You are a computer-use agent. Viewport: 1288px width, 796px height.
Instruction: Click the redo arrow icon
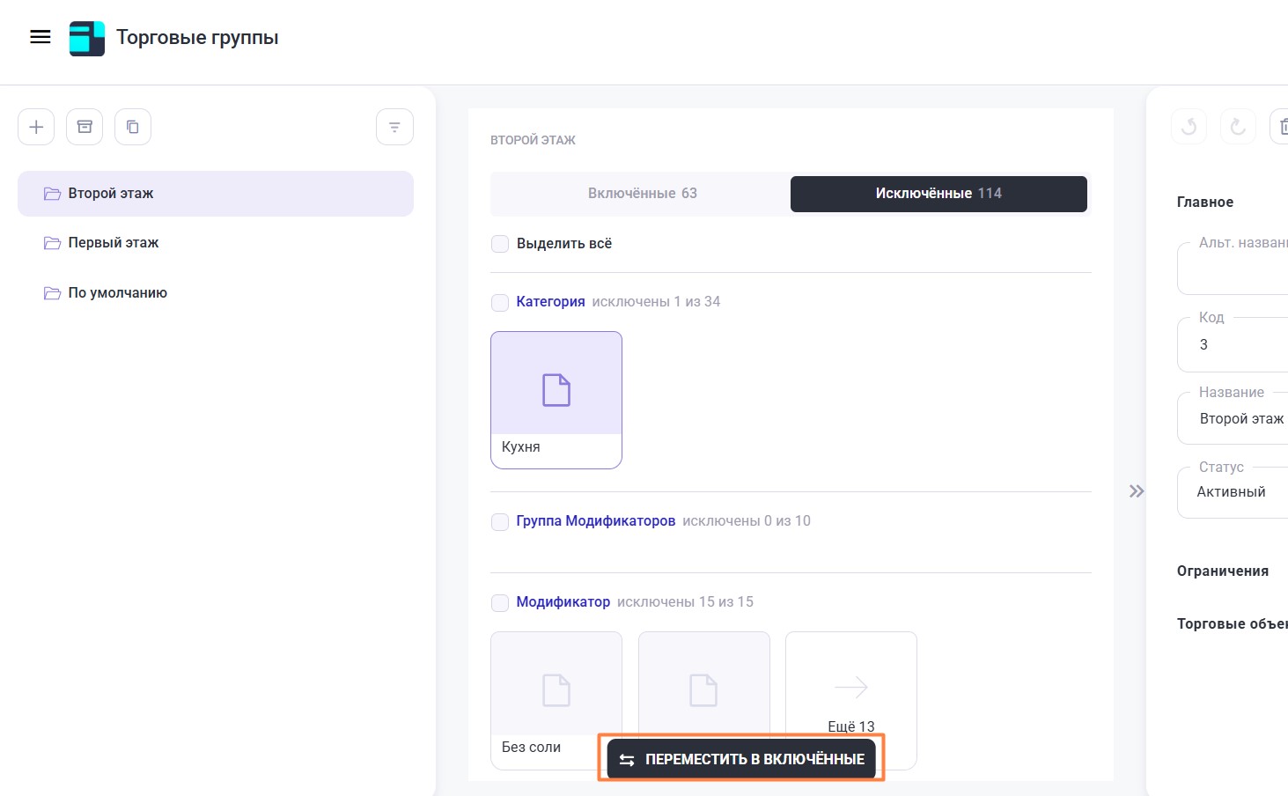(1237, 127)
